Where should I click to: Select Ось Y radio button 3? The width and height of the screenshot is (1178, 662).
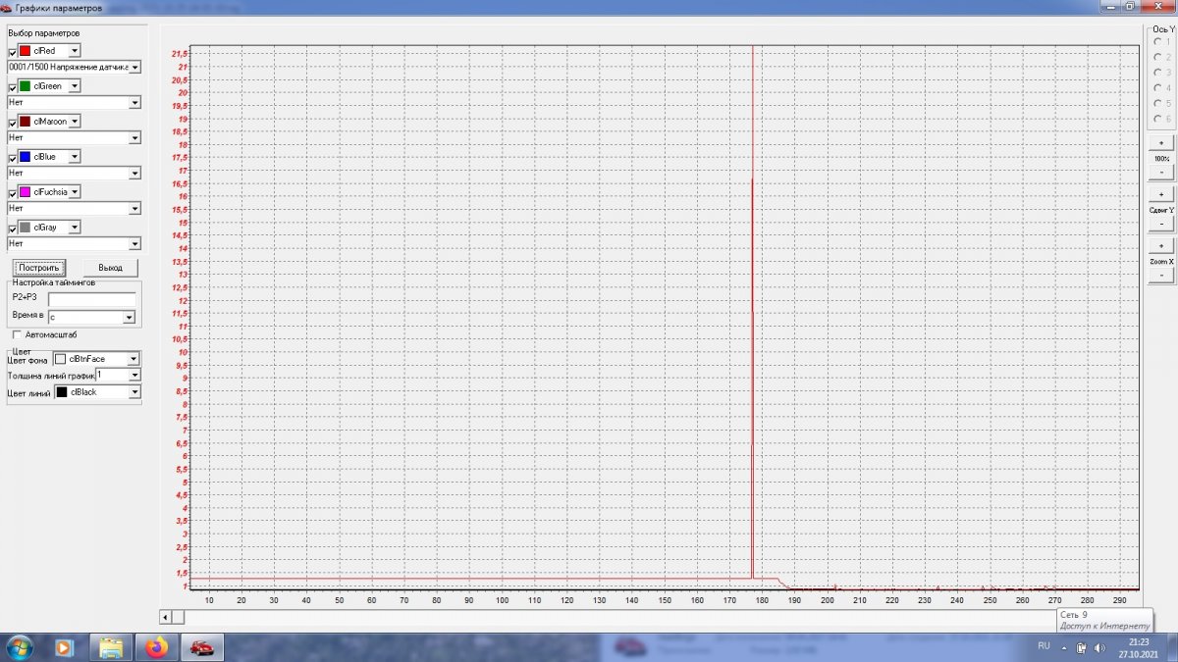1157,73
